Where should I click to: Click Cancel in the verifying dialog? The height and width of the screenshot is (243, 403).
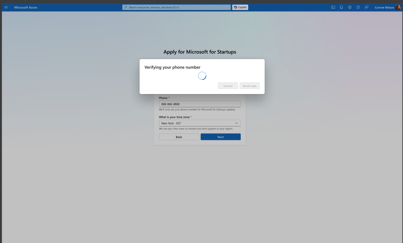point(228,86)
